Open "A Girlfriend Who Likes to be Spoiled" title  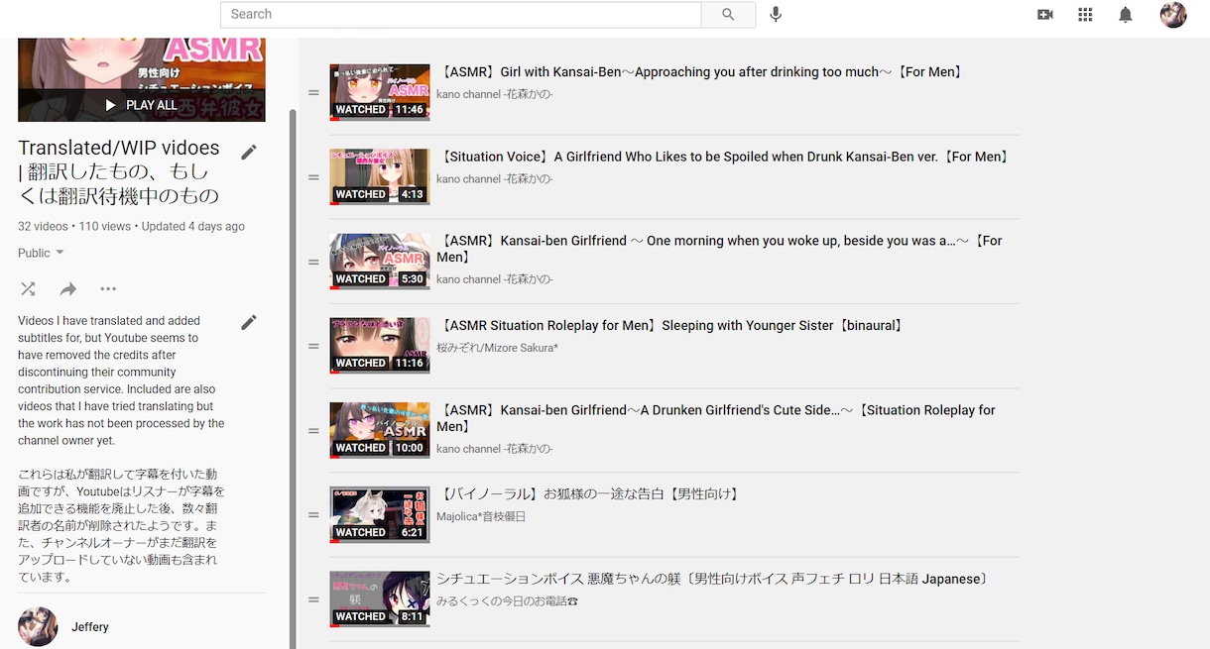(725, 157)
